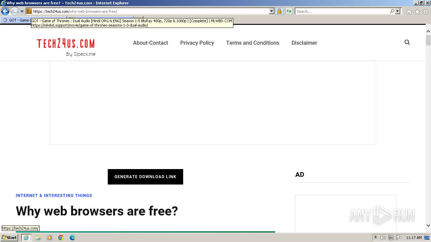Click the Generate Download Link button
The width and height of the screenshot is (431, 242).
tap(145, 177)
